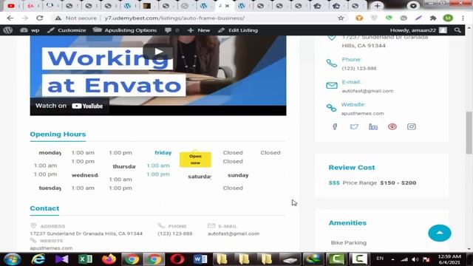Click Bike Parking amenity
This screenshot has width=473, height=266.
(x=349, y=242)
